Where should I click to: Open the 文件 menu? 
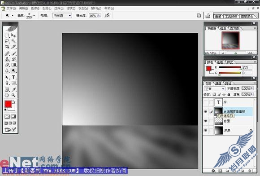(11, 8)
